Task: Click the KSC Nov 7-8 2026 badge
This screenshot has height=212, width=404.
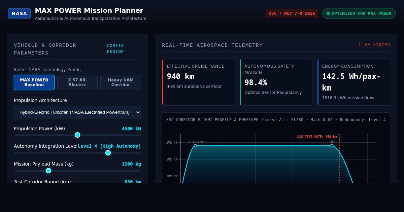Action: pyautogui.click(x=292, y=13)
